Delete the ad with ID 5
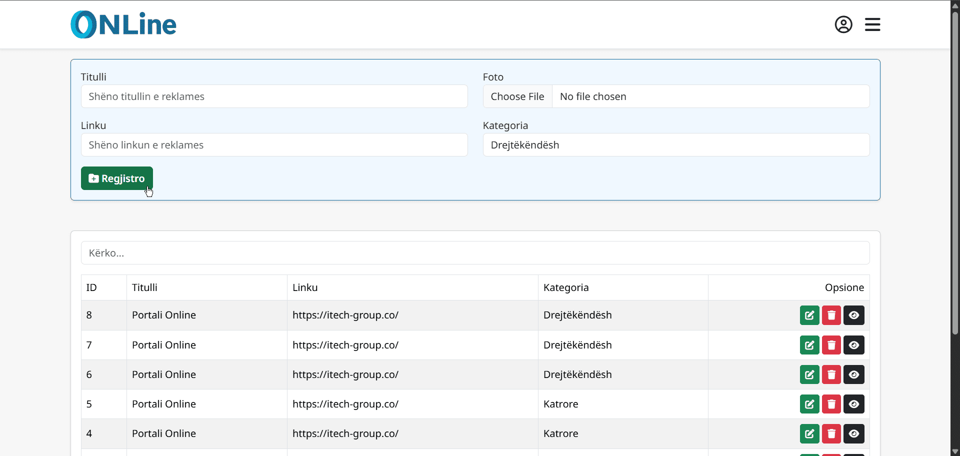Image resolution: width=960 pixels, height=456 pixels. click(x=831, y=404)
